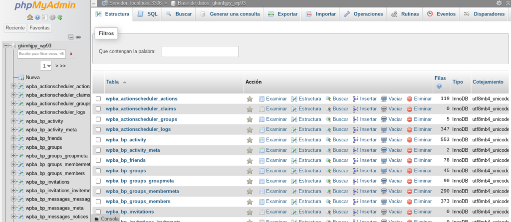This screenshot has width=511, height=222.
Task: Click Examinar icon for wpba_actionscheduler_logs
Action: click(261, 129)
